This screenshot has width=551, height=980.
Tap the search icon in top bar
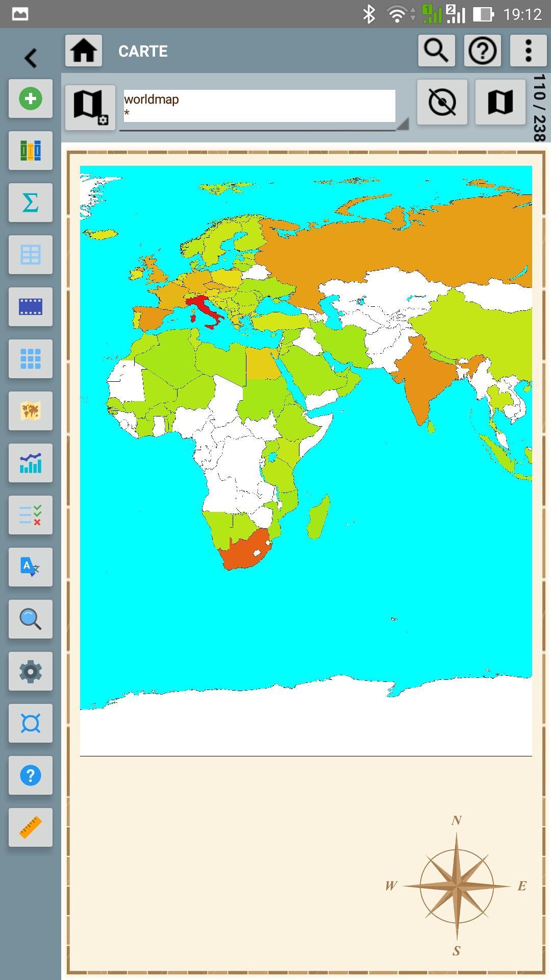pyautogui.click(x=437, y=51)
